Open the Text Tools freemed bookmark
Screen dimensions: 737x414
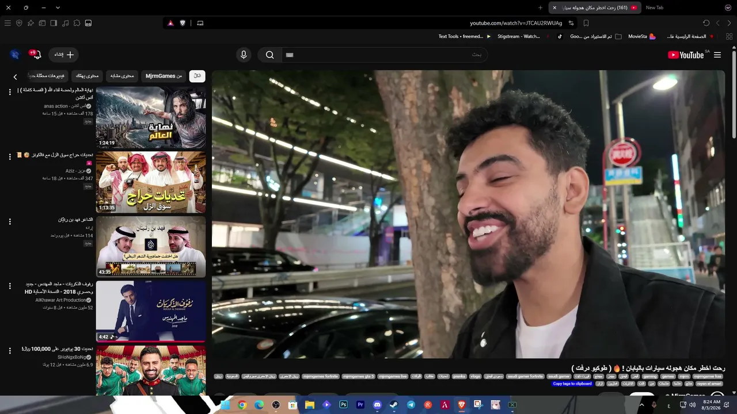point(465,36)
